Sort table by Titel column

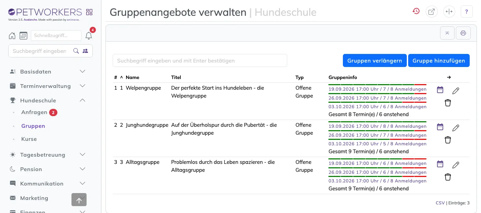176,77
